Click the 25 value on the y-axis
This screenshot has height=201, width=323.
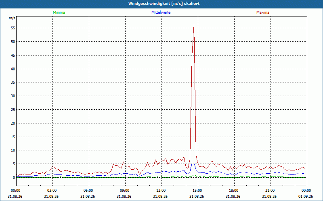pos(13,110)
